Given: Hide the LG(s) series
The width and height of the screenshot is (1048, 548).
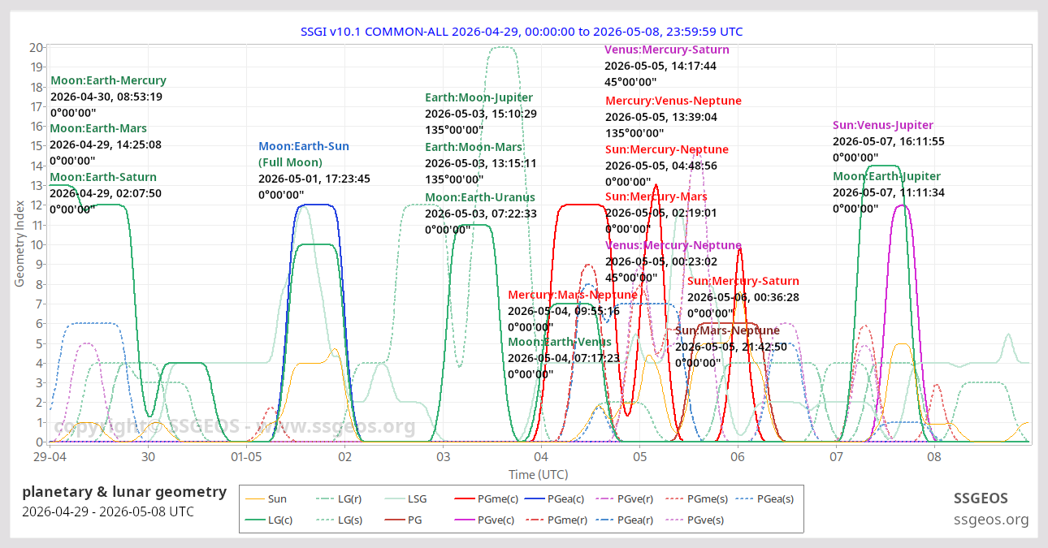Looking at the screenshot, I should pos(341,520).
